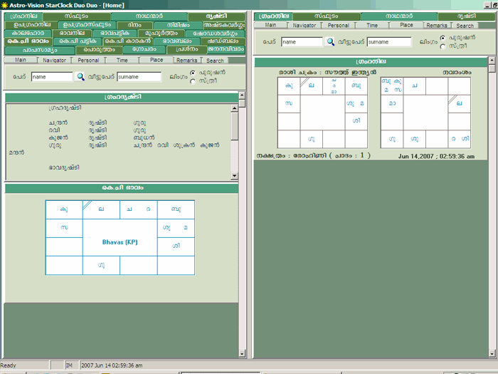
Task: Click the search magnifier icon in left pane
Action: (80, 77)
